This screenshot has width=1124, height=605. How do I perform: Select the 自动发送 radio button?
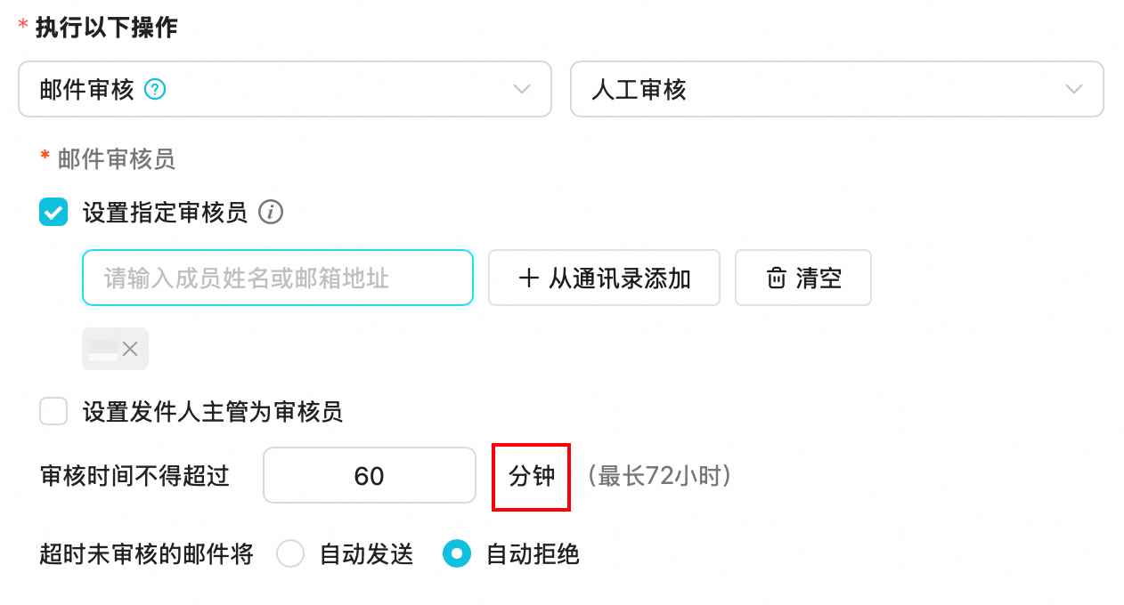(291, 554)
